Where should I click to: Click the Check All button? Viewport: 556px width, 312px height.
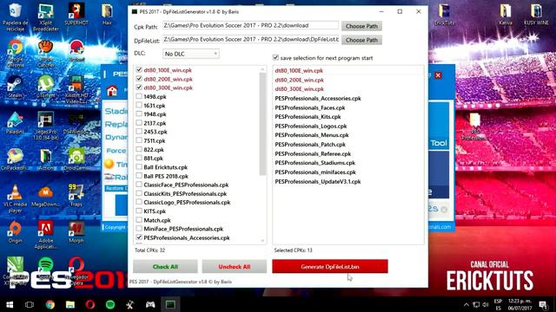(165, 267)
